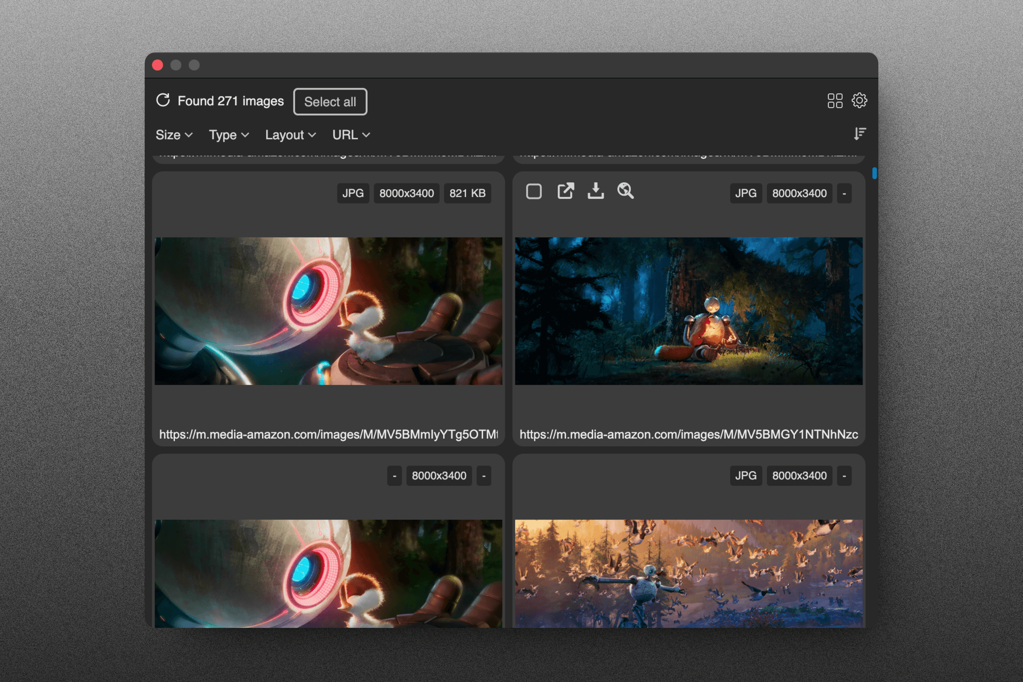Click the JPG badge on the geese image card

[x=745, y=476]
